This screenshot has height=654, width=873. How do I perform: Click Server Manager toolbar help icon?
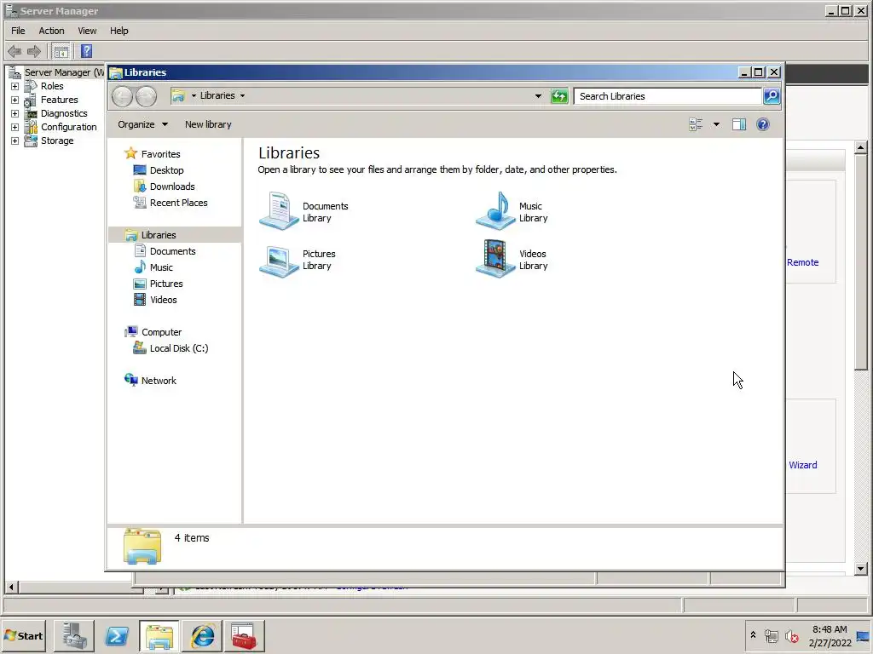click(86, 52)
